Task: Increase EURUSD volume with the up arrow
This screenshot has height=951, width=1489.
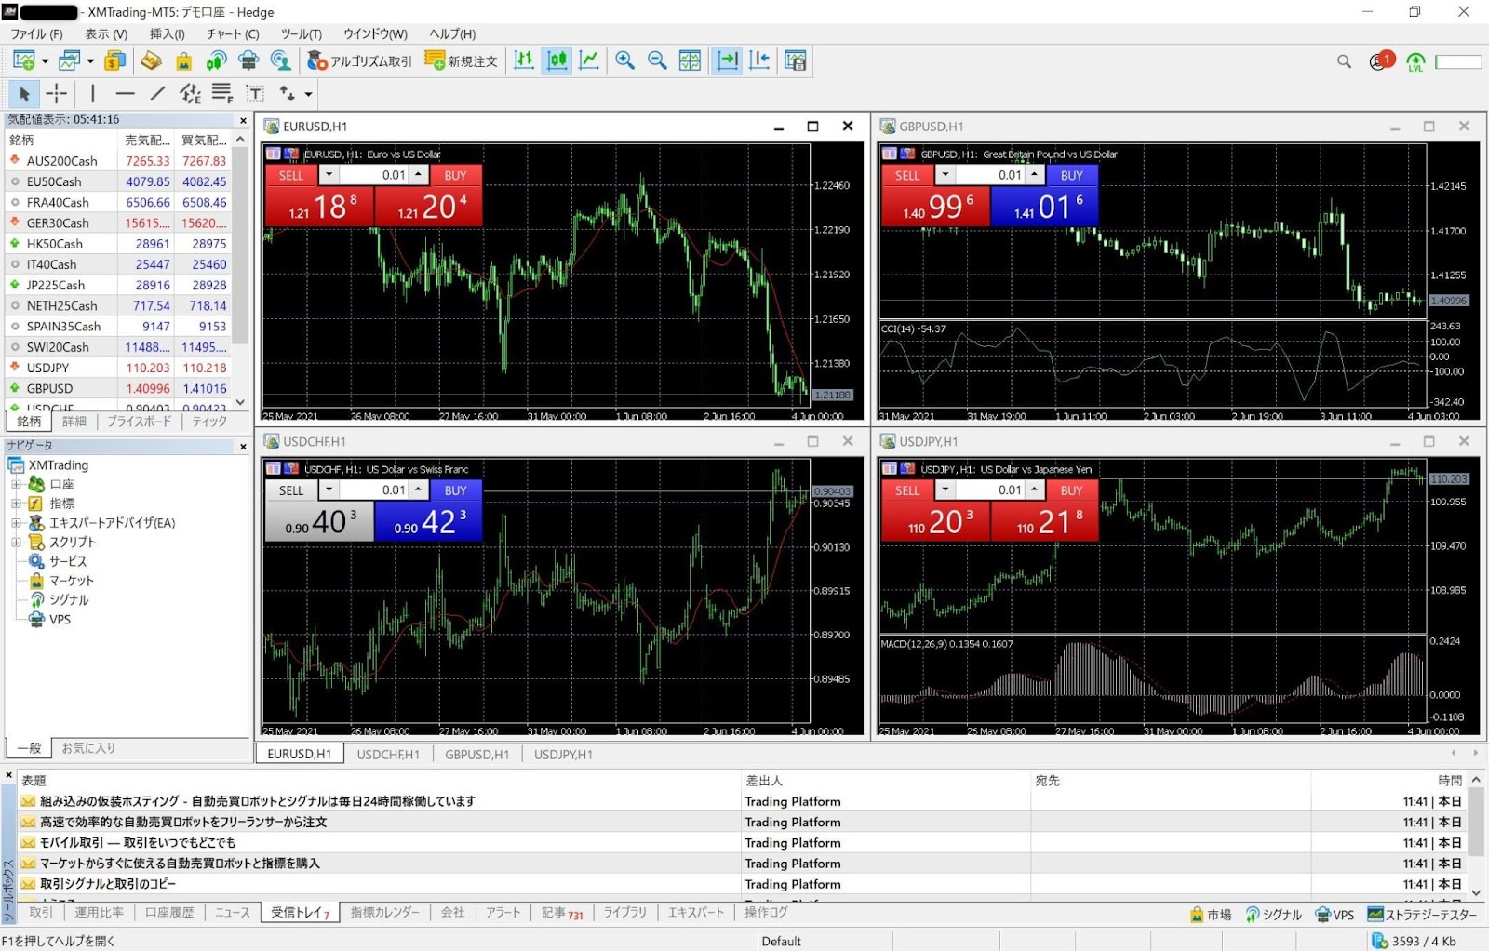Action: tap(418, 175)
